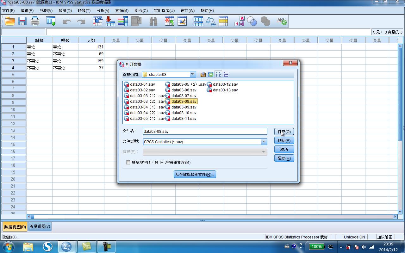Click the 取消 cancel button

coord(284,149)
